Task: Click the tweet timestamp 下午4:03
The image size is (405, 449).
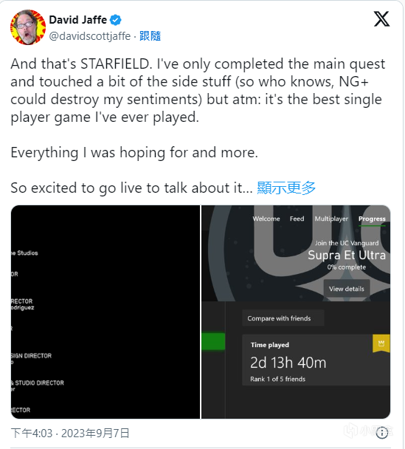Action: tap(32, 433)
